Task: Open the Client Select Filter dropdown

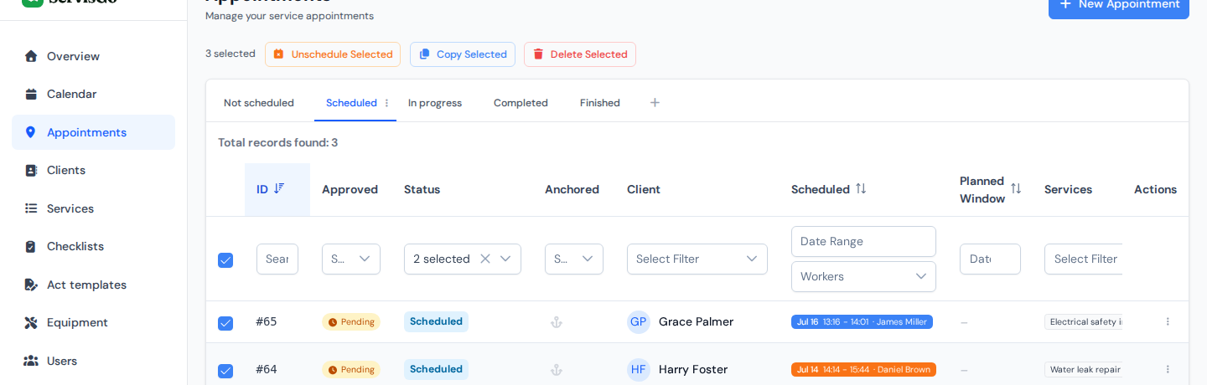Action: tap(697, 259)
